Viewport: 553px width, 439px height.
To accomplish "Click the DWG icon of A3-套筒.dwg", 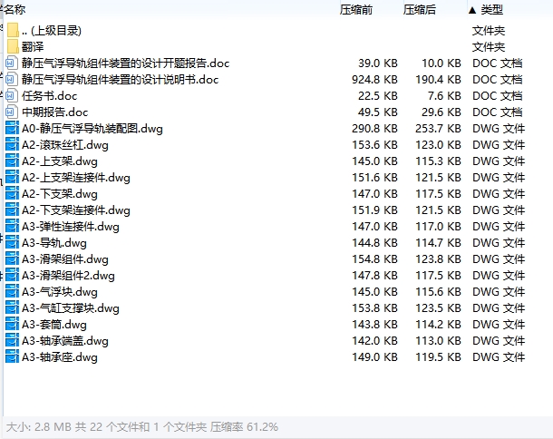I will coord(12,325).
